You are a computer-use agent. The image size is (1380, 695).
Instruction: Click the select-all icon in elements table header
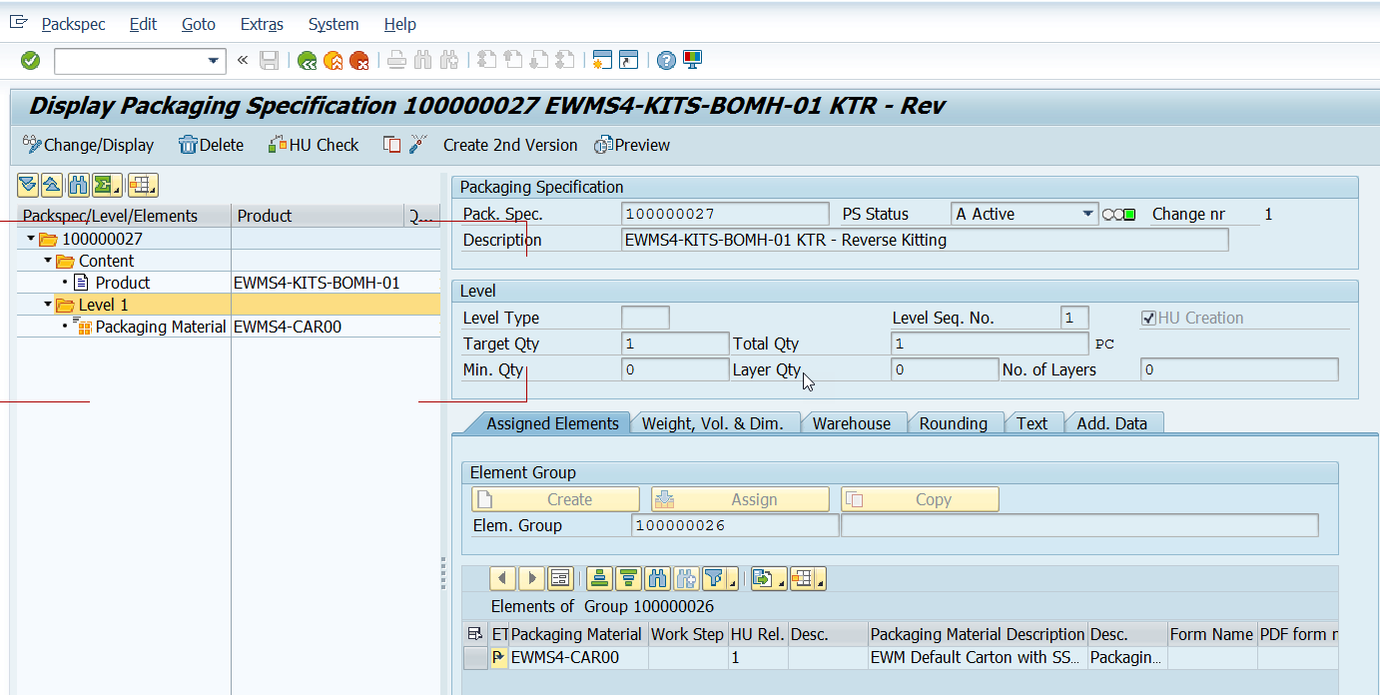(475, 634)
